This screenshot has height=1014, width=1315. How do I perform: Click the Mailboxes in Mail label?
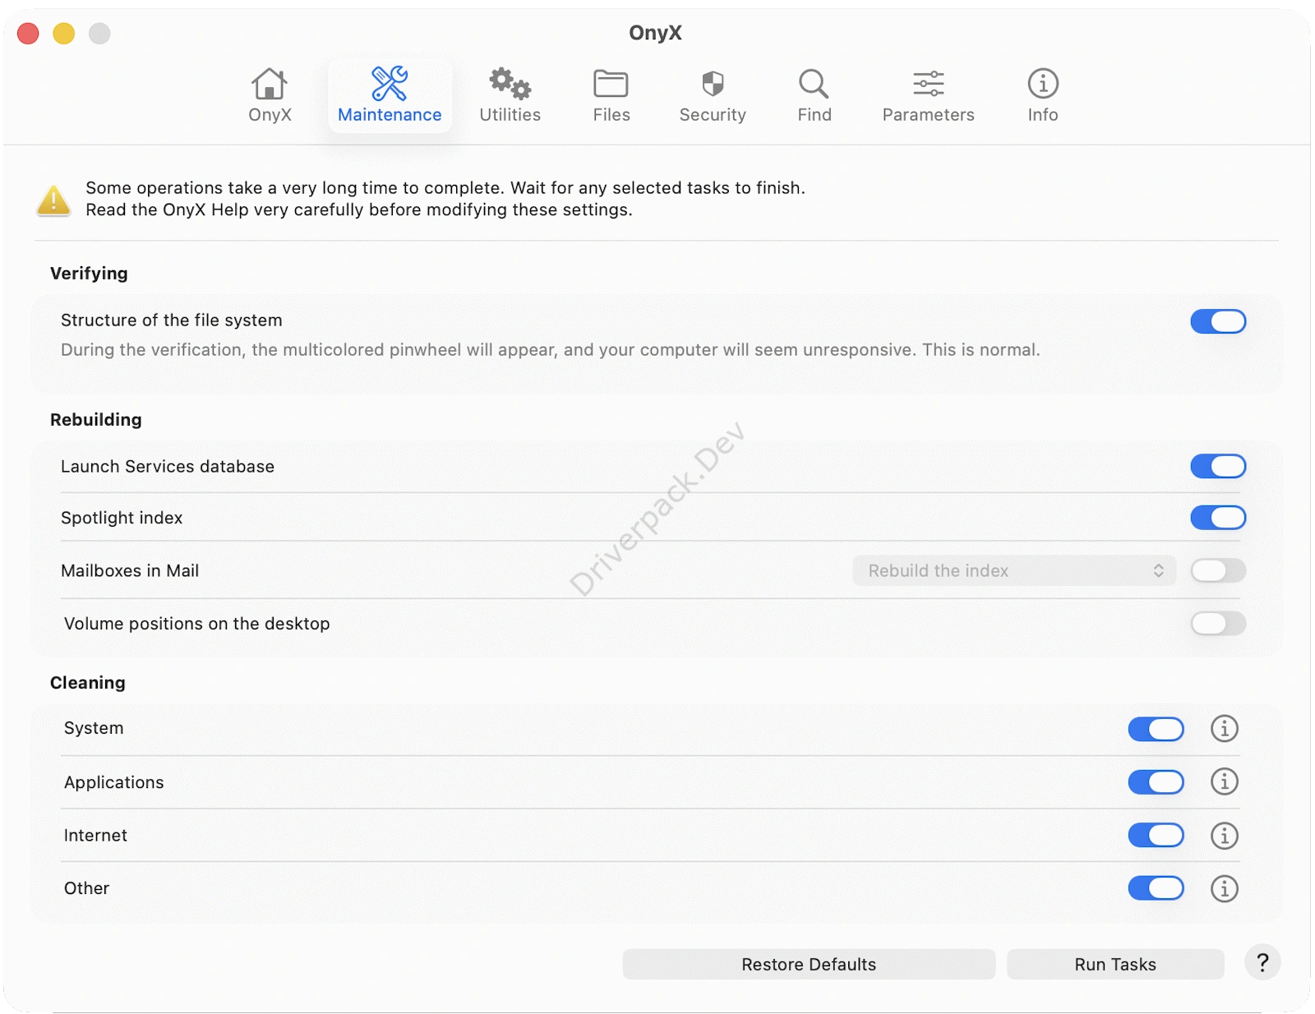click(x=130, y=571)
